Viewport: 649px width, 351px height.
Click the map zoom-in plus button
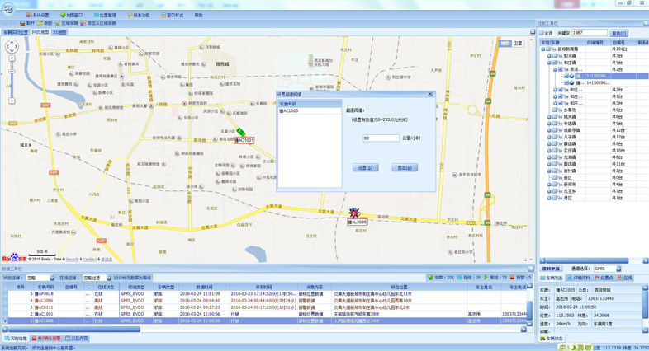click(x=12, y=59)
